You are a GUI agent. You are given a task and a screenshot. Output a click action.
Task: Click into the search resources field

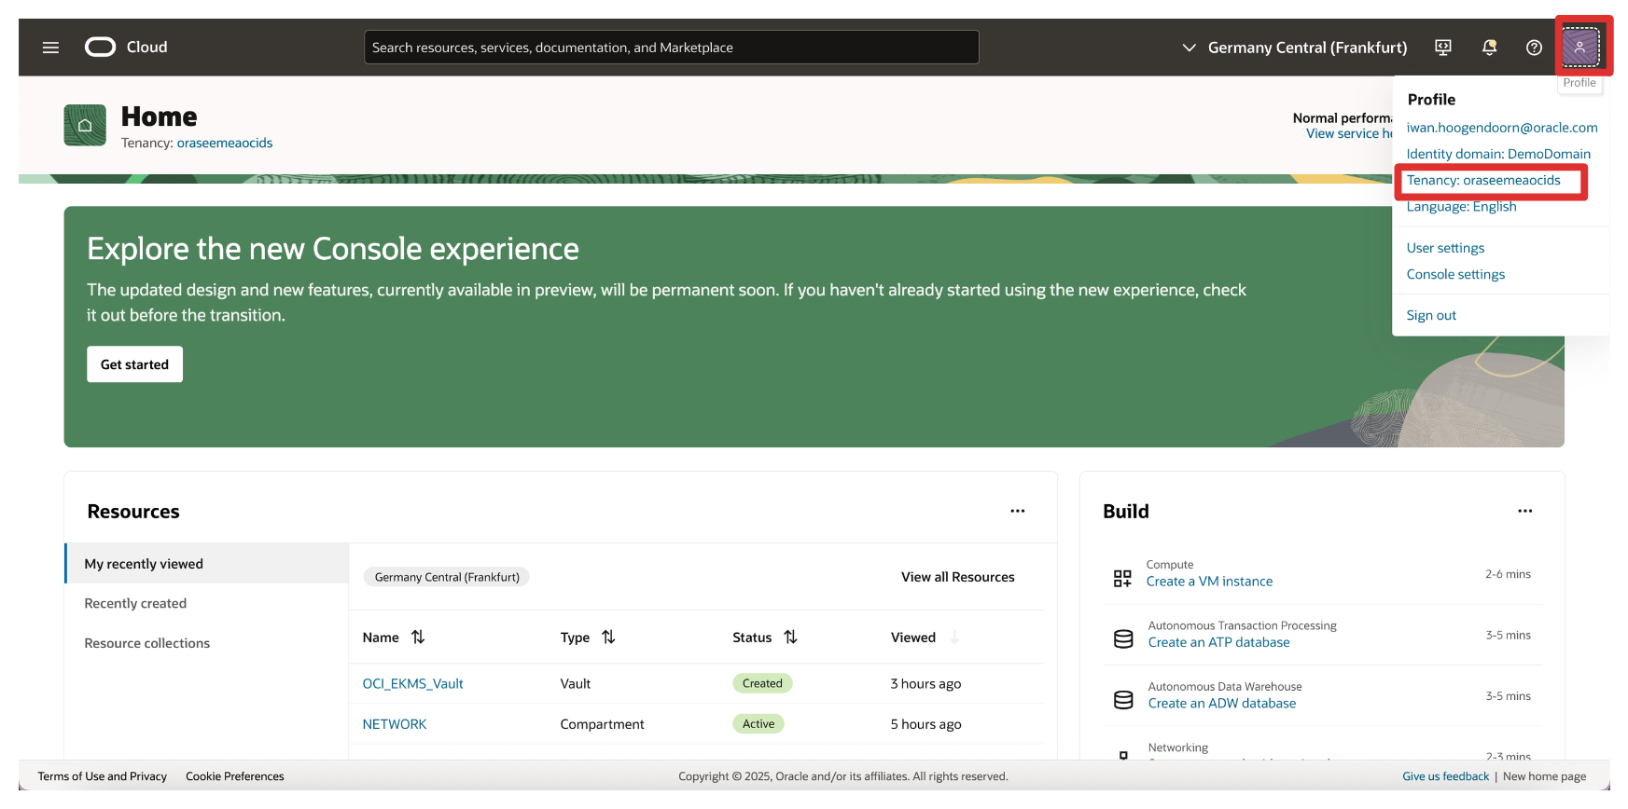(671, 48)
